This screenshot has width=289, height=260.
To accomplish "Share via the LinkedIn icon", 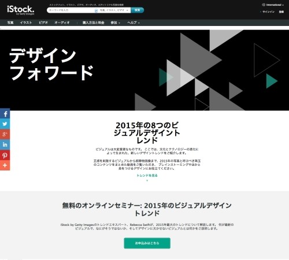I will point(5,144).
